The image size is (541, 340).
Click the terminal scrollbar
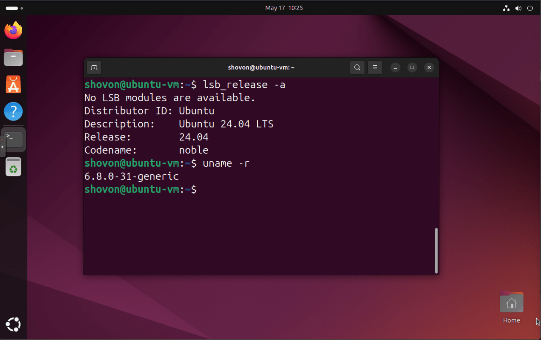[436, 250]
